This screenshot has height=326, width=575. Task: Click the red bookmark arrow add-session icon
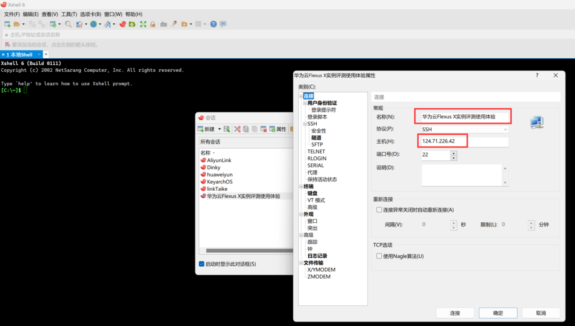pyautogui.click(x=7, y=45)
